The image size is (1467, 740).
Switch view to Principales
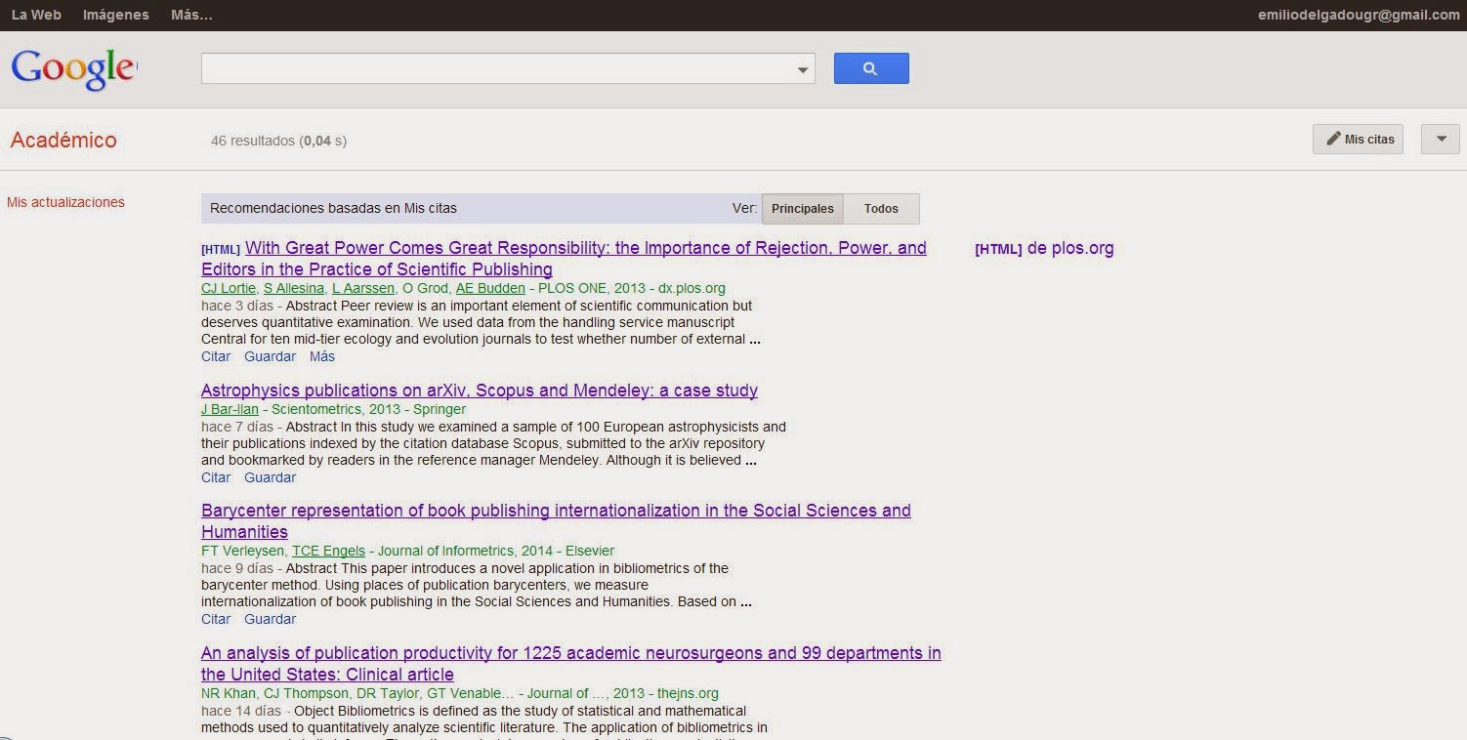tap(803, 209)
